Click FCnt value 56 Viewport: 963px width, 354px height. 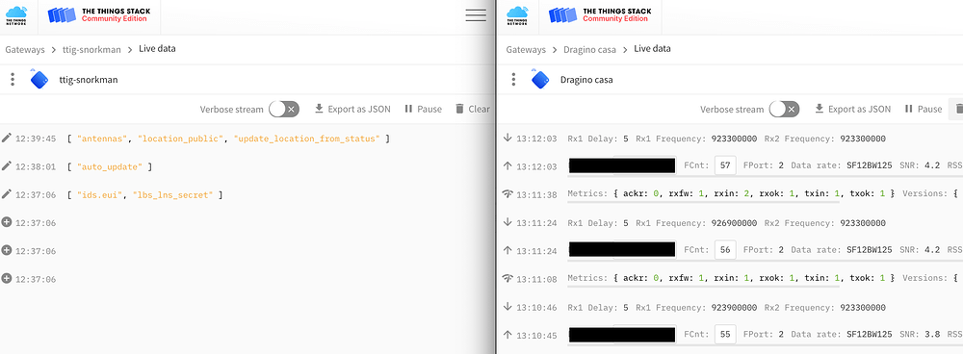[725, 250]
